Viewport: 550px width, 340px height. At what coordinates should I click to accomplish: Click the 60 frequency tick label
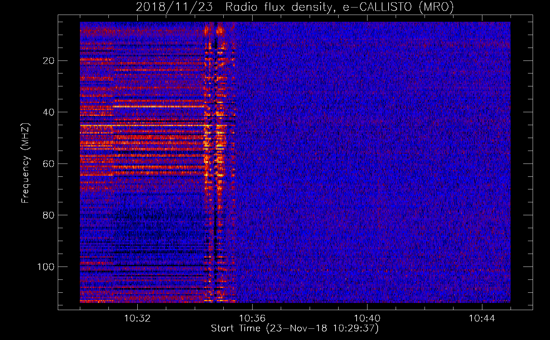pyautogui.click(x=49, y=164)
